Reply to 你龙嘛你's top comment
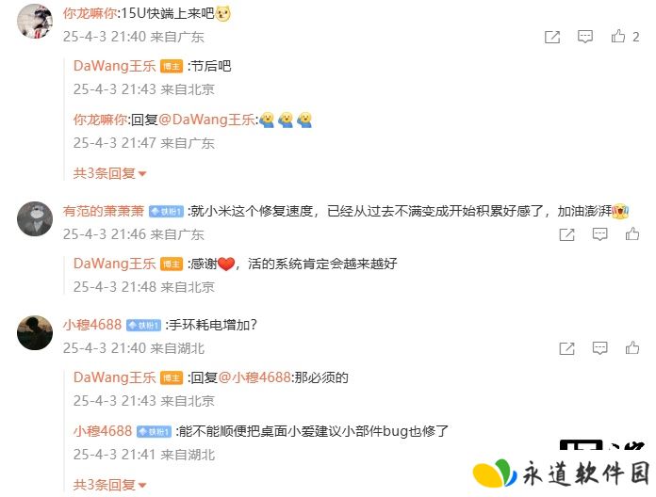Image resolution: width=656 pixels, height=497 pixels. 585,37
